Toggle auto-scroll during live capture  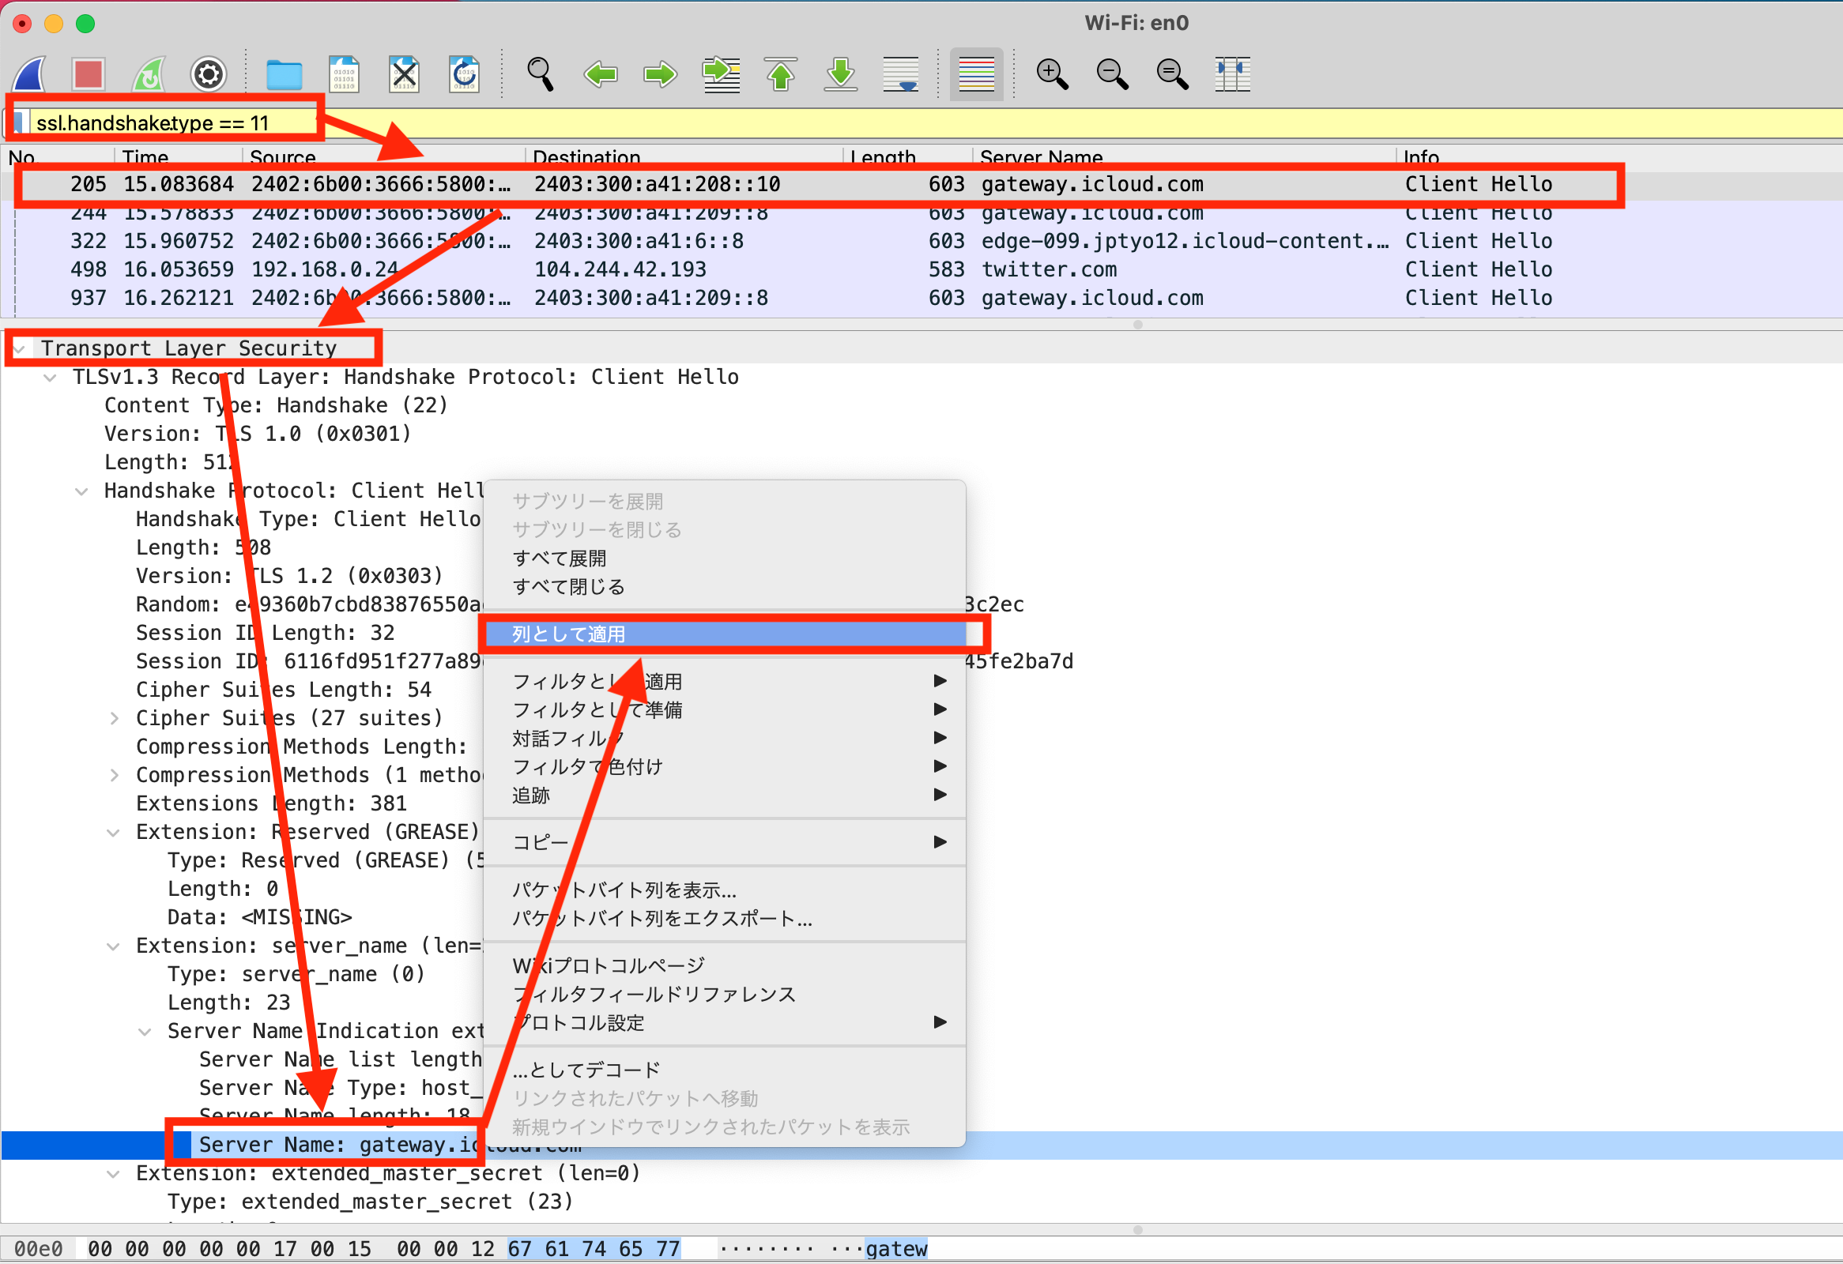[x=901, y=74]
